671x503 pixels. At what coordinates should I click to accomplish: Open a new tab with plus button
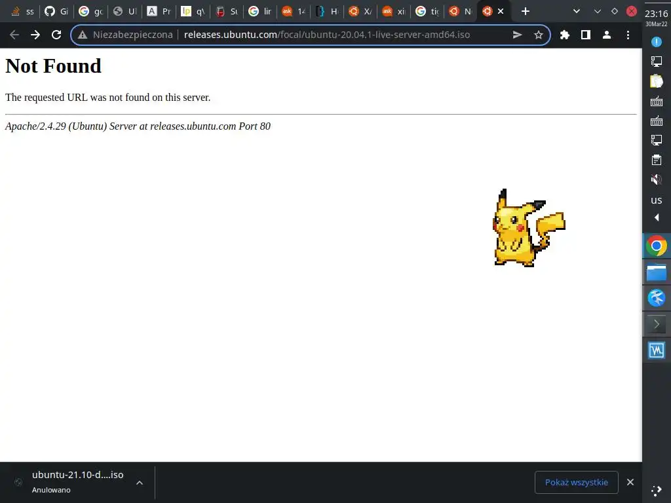pos(526,11)
